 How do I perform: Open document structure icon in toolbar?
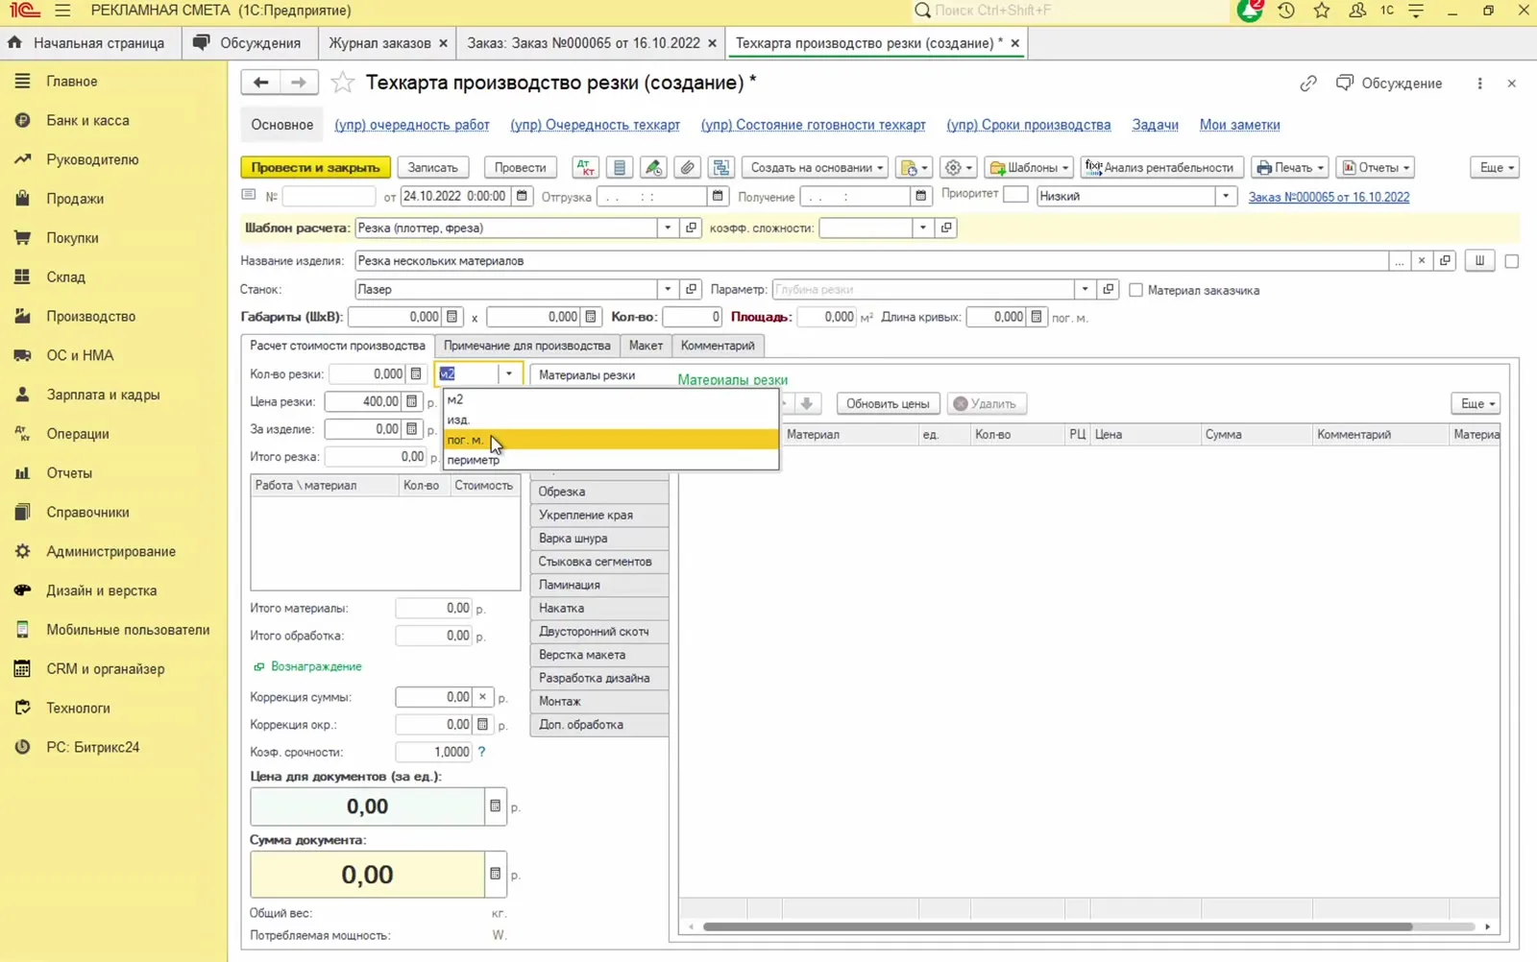[x=721, y=167]
